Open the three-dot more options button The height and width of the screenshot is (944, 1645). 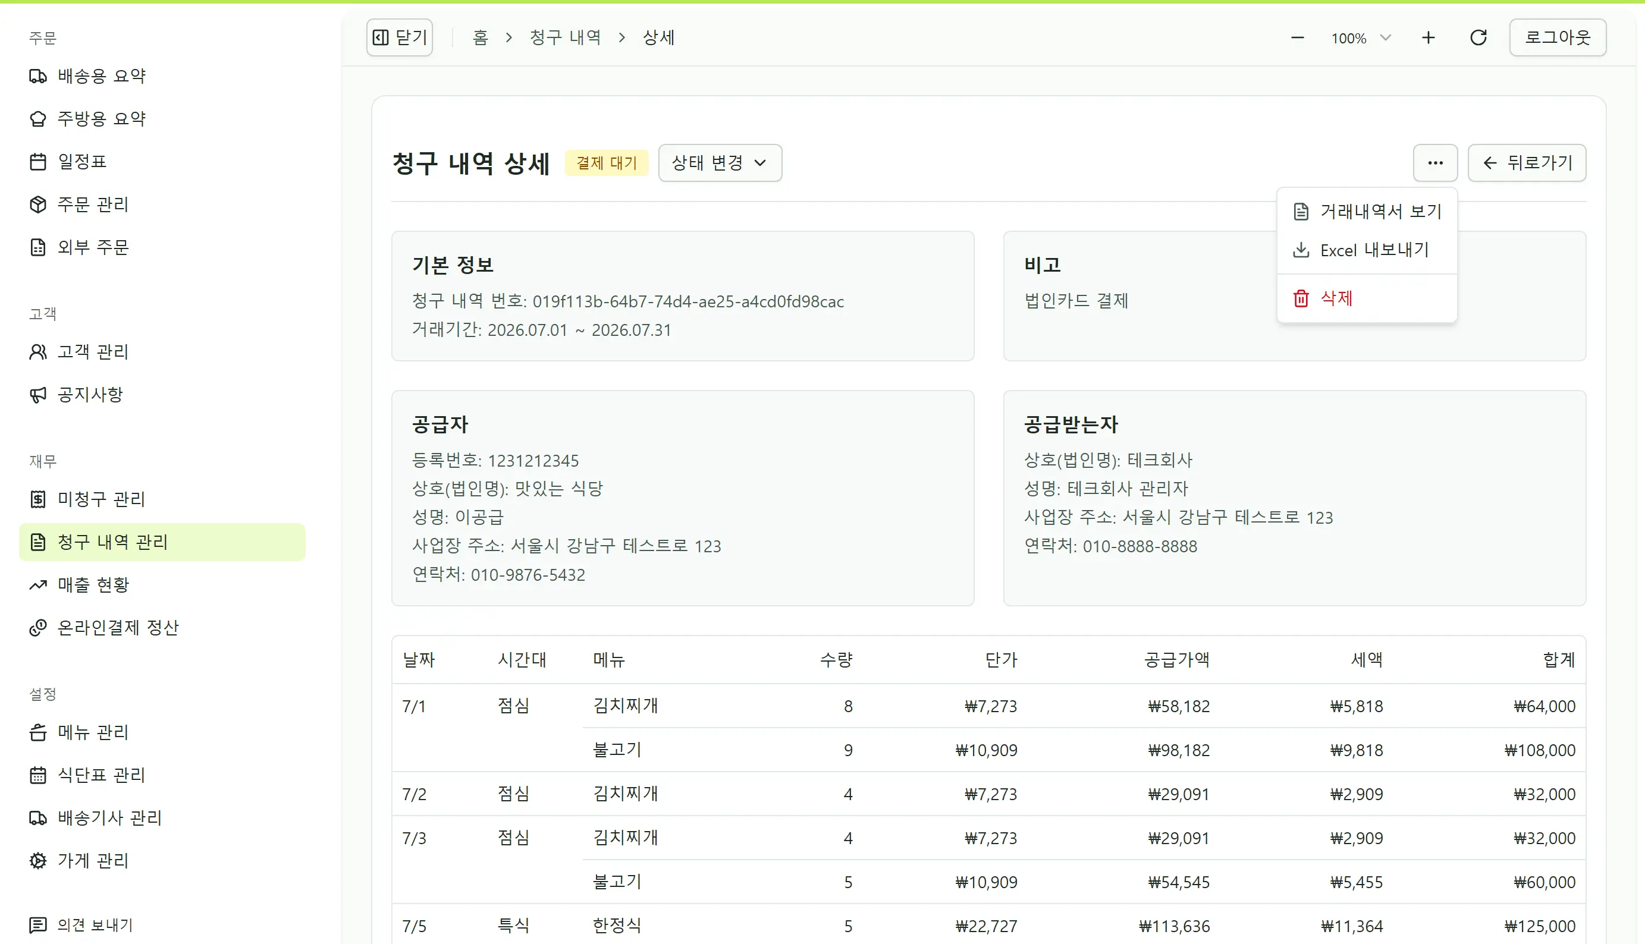(x=1436, y=163)
